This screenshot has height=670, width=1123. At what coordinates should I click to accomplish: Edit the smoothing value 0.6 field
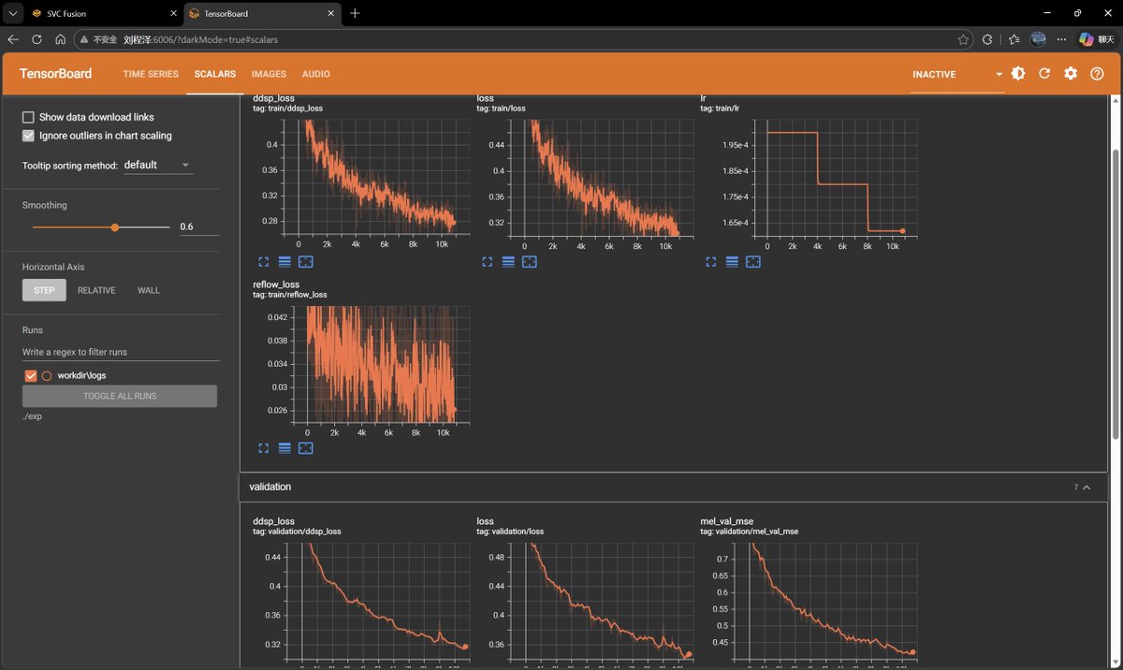199,226
